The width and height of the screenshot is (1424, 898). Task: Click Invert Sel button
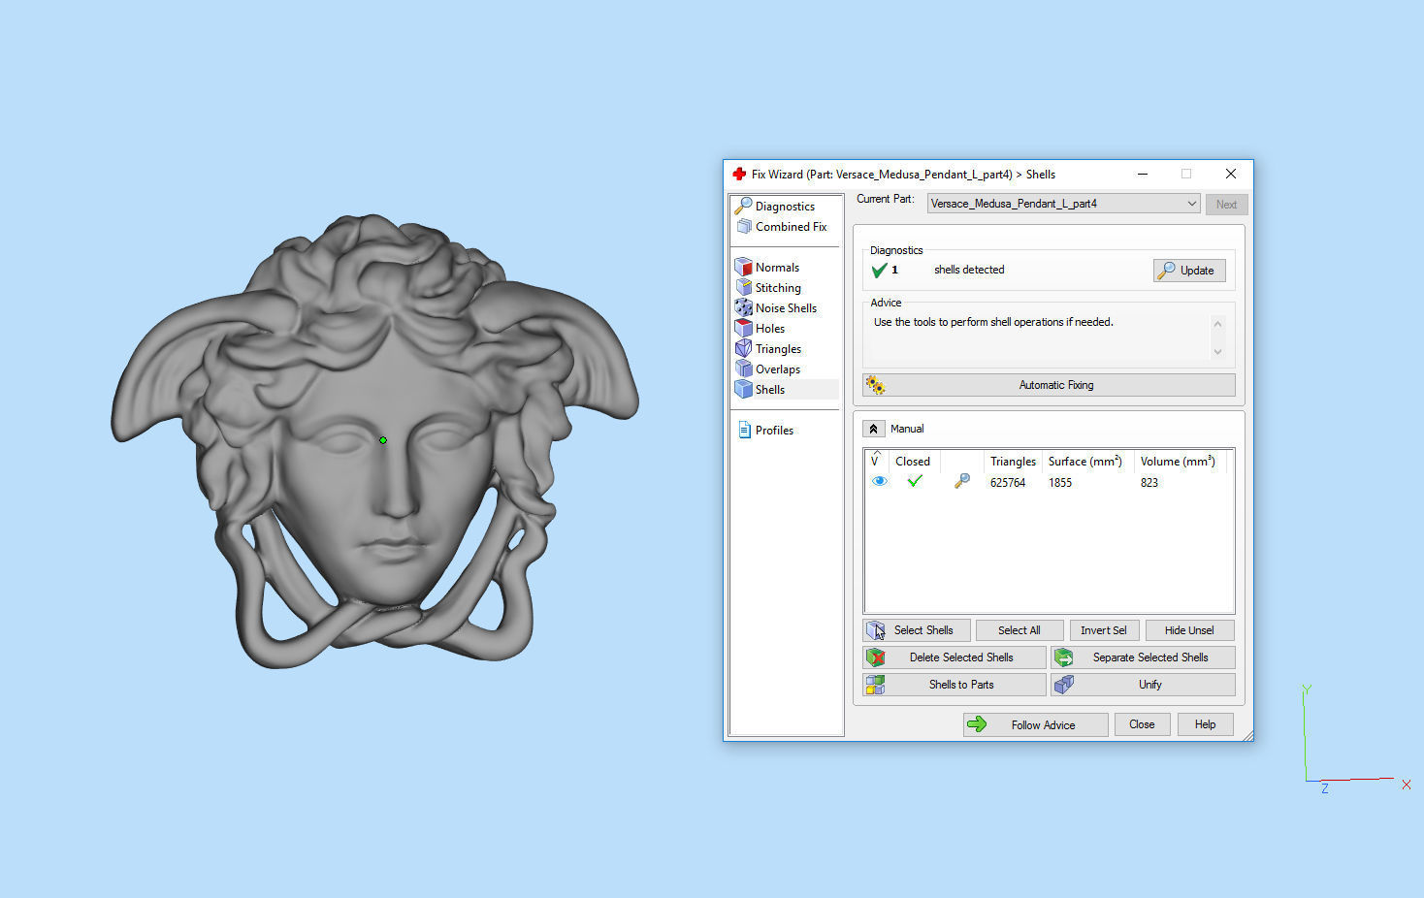pyautogui.click(x=1104, y=630)
